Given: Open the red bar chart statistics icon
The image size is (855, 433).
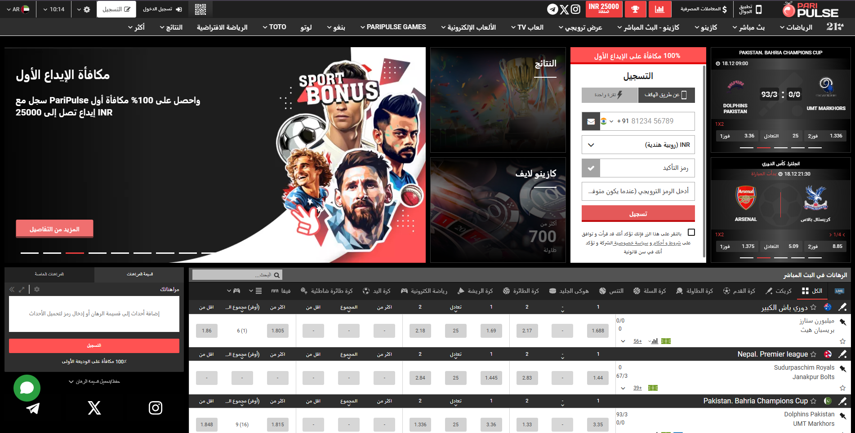Looking at the screenshot, I should pyautogui.click(x=659, y=9).
